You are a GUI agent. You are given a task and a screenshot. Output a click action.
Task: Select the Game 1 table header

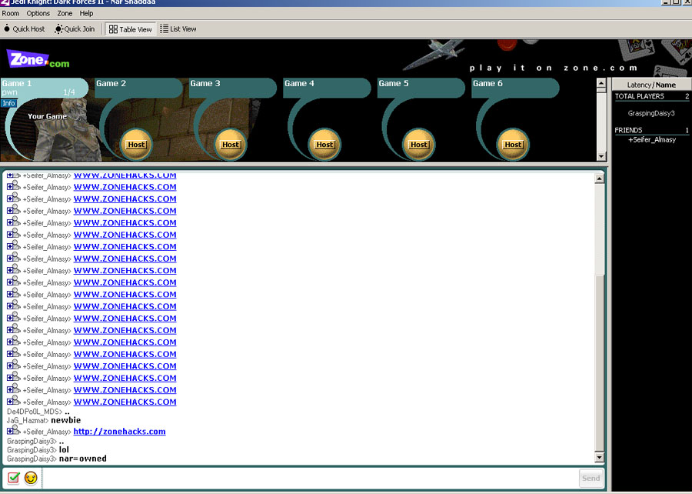pyautogui.click(x=44, y=88)
